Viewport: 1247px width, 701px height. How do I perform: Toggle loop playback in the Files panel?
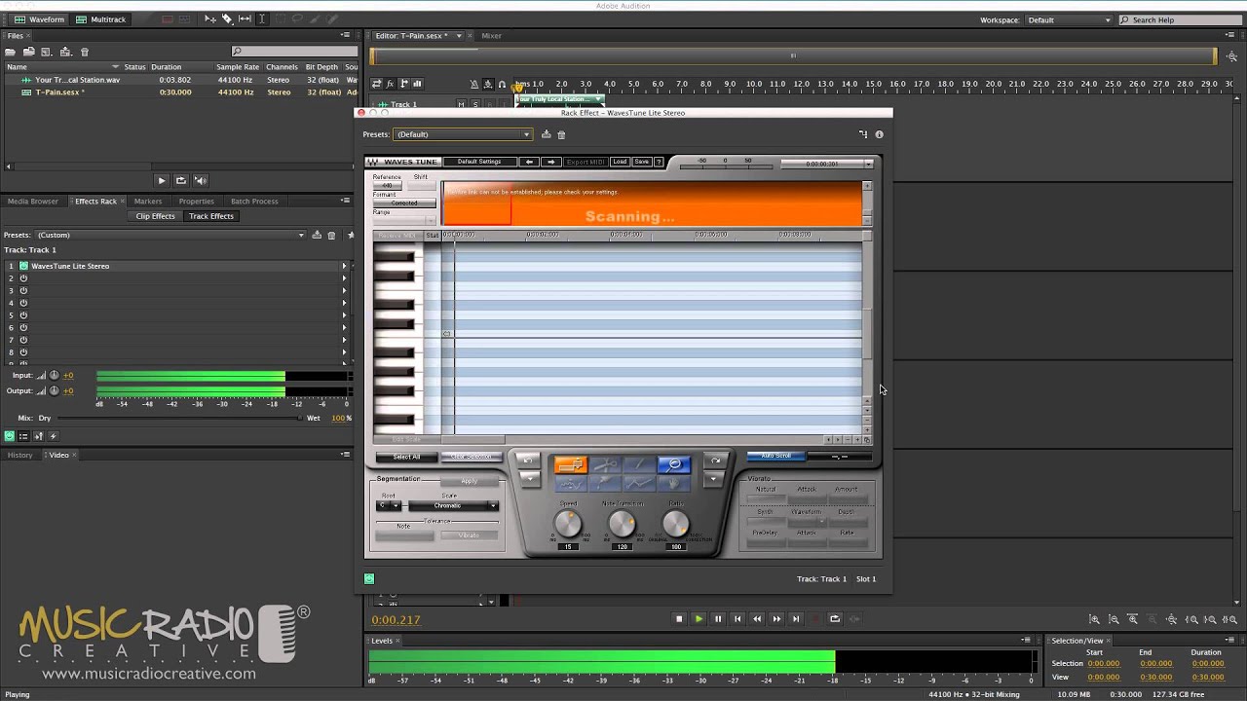click(x=181, y=180)
